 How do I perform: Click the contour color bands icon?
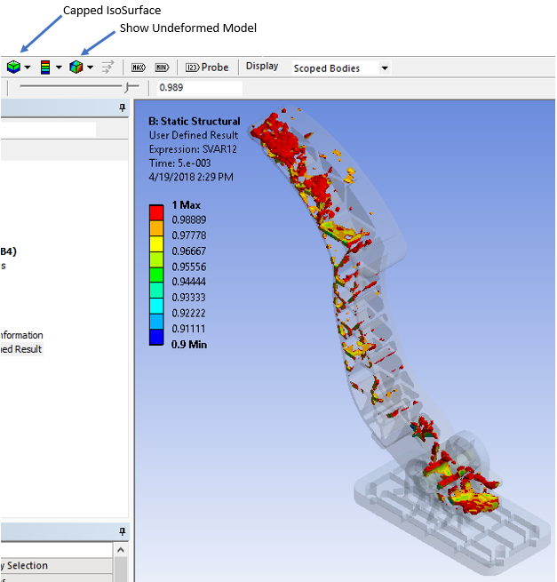click(x=45, y=68)
